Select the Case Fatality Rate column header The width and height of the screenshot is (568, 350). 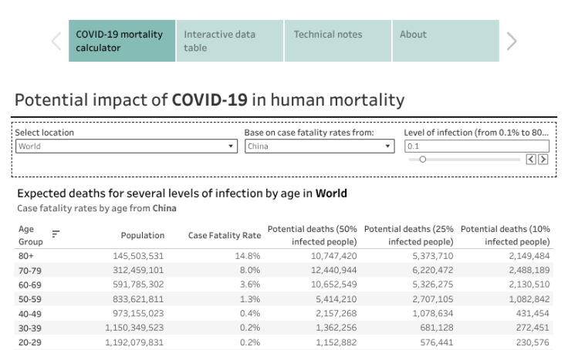(x=225, y=235)
